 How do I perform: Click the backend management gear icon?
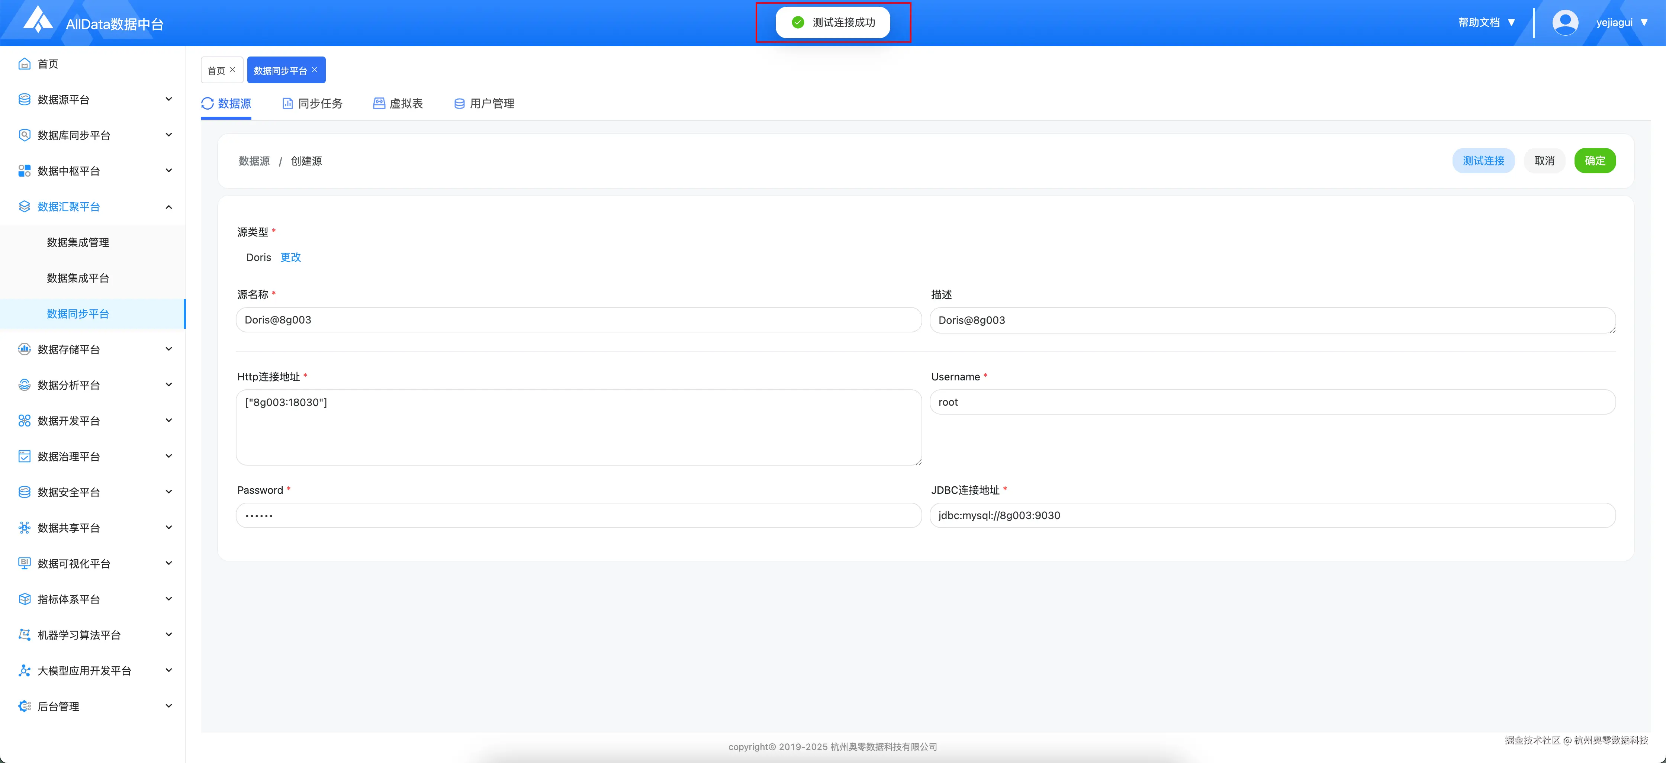(25, 706)
